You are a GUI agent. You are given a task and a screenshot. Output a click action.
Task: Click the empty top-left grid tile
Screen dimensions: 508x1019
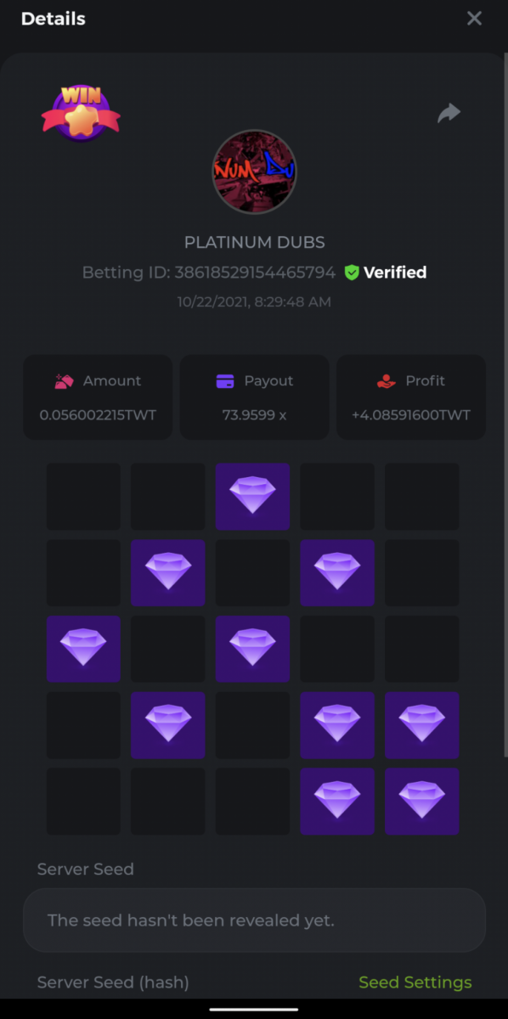pos(83,496)
